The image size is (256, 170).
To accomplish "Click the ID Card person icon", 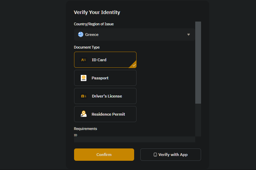I will coord(83,60).
